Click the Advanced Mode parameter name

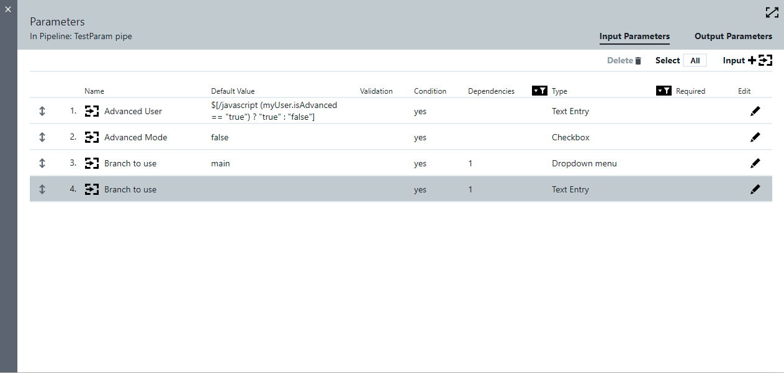(x=135, y=137)
